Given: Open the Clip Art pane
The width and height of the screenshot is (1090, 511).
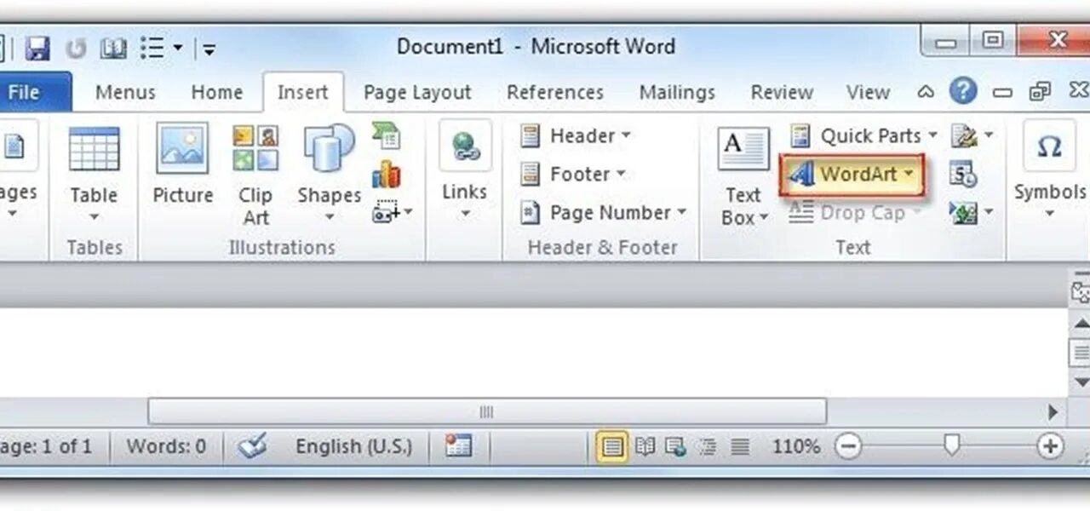Looking at the screenshot, I should click(255, 176).
